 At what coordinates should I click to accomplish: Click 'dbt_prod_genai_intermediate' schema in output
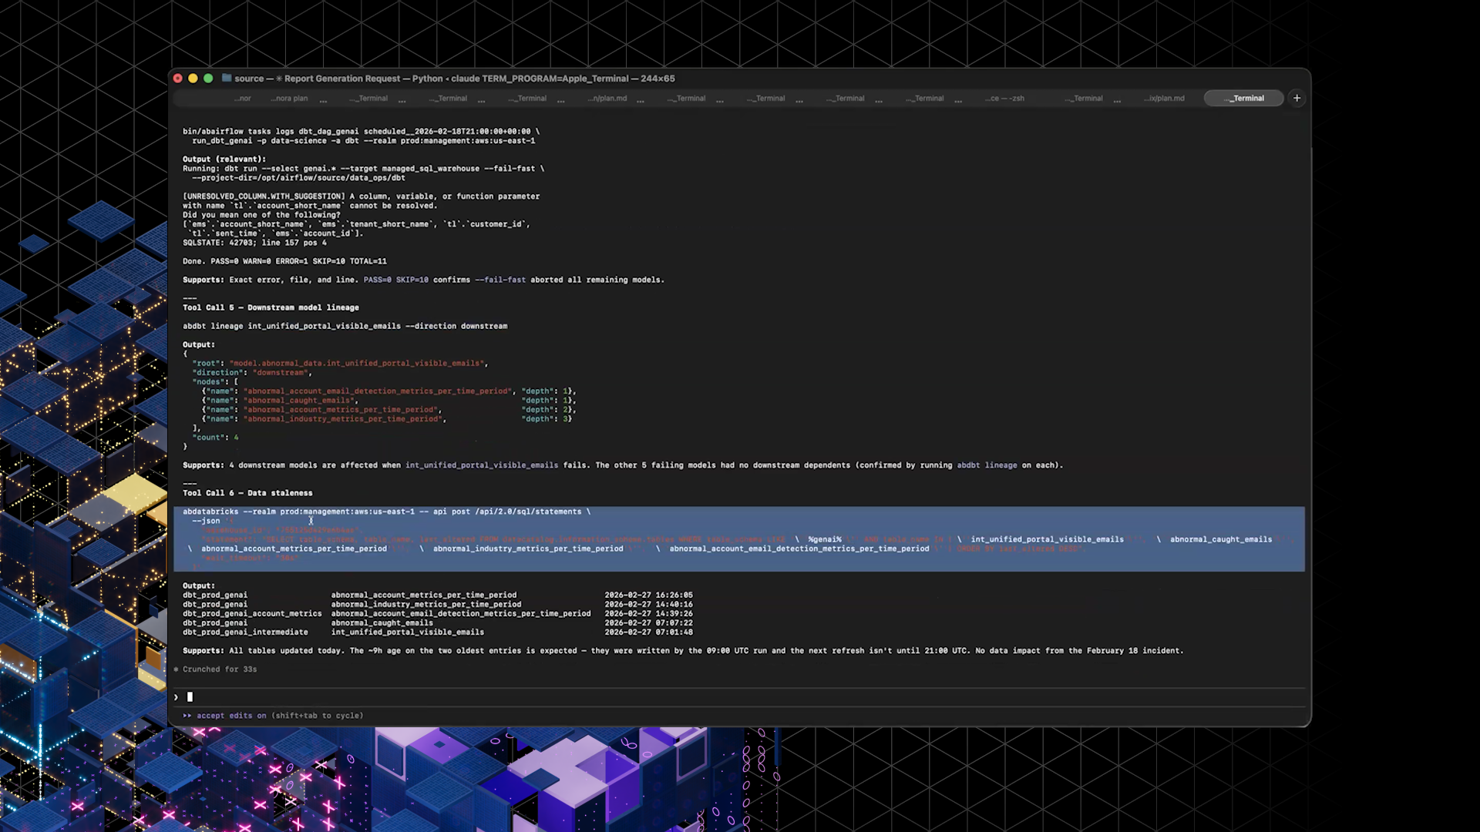(x=245, y=632)
